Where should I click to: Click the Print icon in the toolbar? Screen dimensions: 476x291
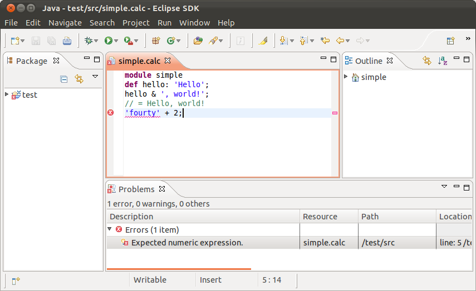[67, 41]
